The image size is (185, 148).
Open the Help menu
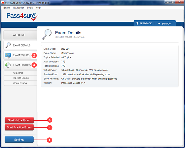pos(38,8)
